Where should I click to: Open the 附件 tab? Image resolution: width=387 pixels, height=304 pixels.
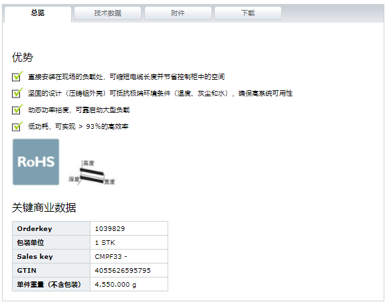tap(178, 13)
